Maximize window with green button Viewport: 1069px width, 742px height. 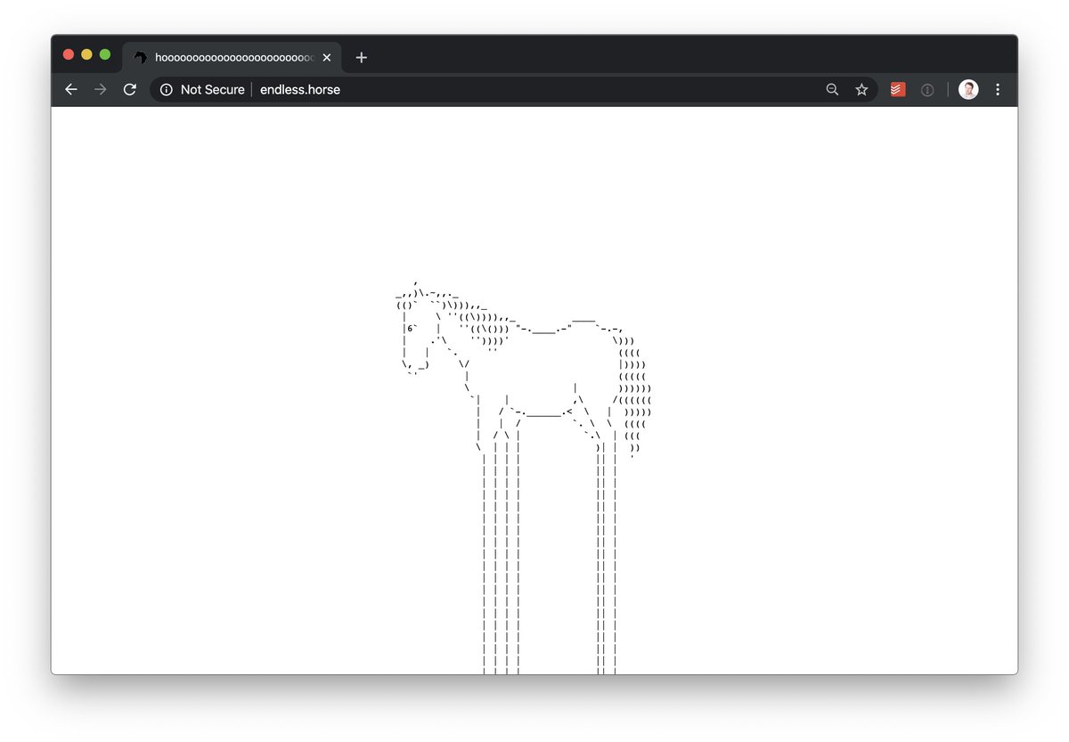tap(105, 55)
